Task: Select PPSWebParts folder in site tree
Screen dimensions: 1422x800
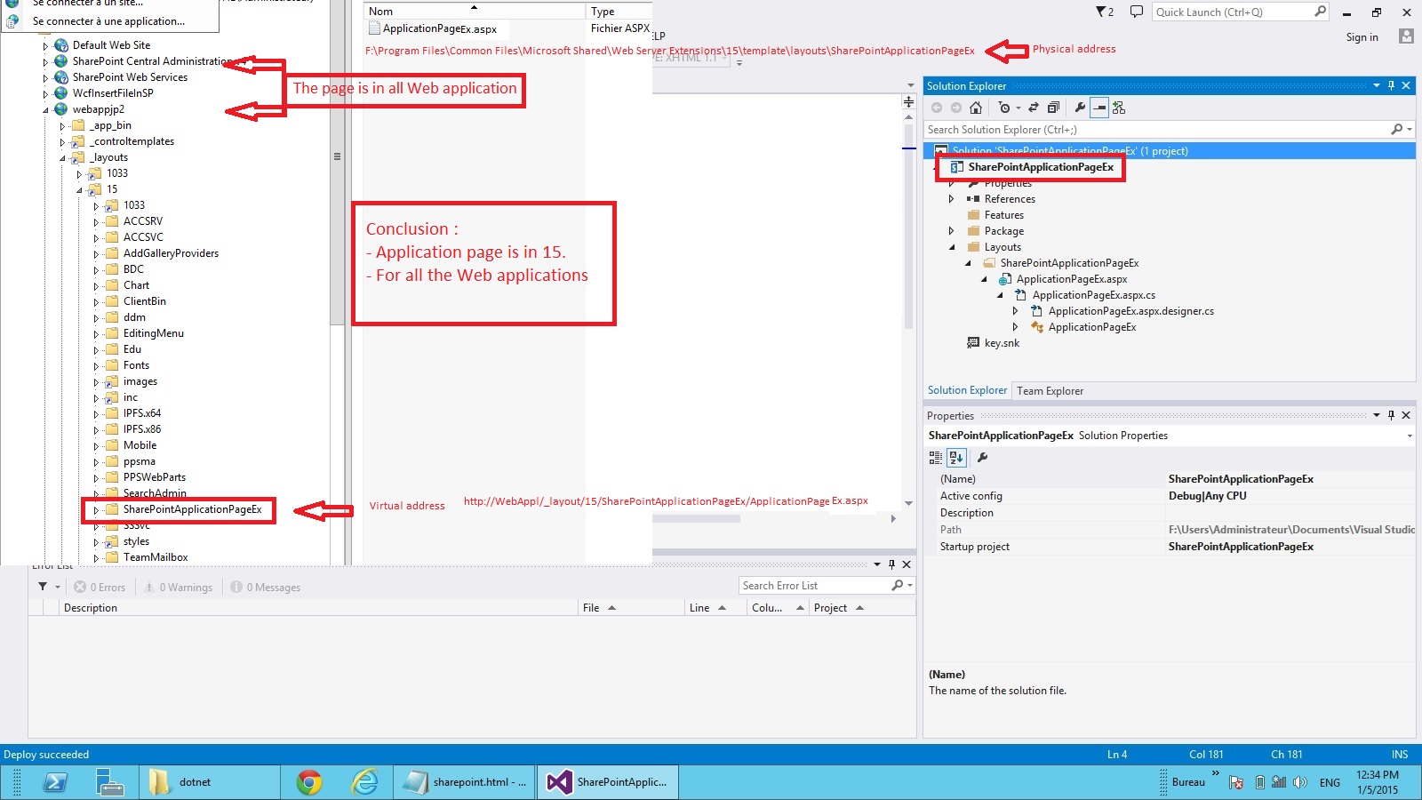Action: point(154,477)
